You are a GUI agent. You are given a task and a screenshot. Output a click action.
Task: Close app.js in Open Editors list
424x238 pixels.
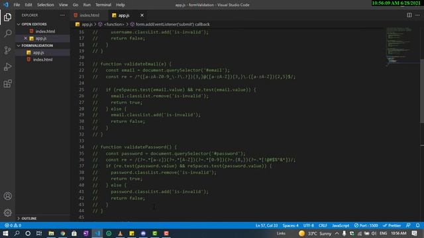tap(25, 38)
